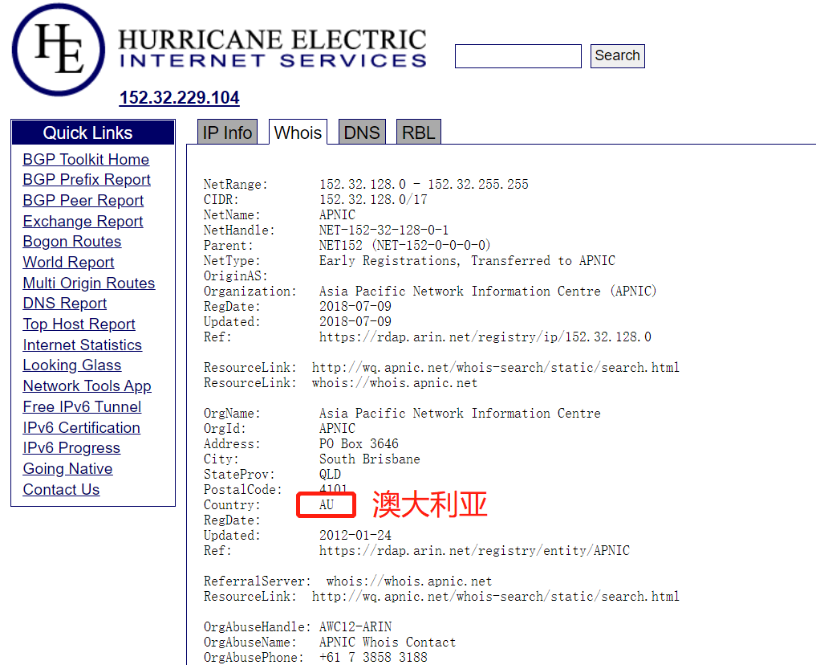Click the Quick Links header

click(x=92, y=133)
